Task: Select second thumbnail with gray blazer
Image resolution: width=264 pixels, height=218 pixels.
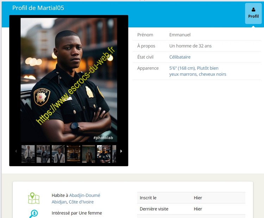Action: 43,154
